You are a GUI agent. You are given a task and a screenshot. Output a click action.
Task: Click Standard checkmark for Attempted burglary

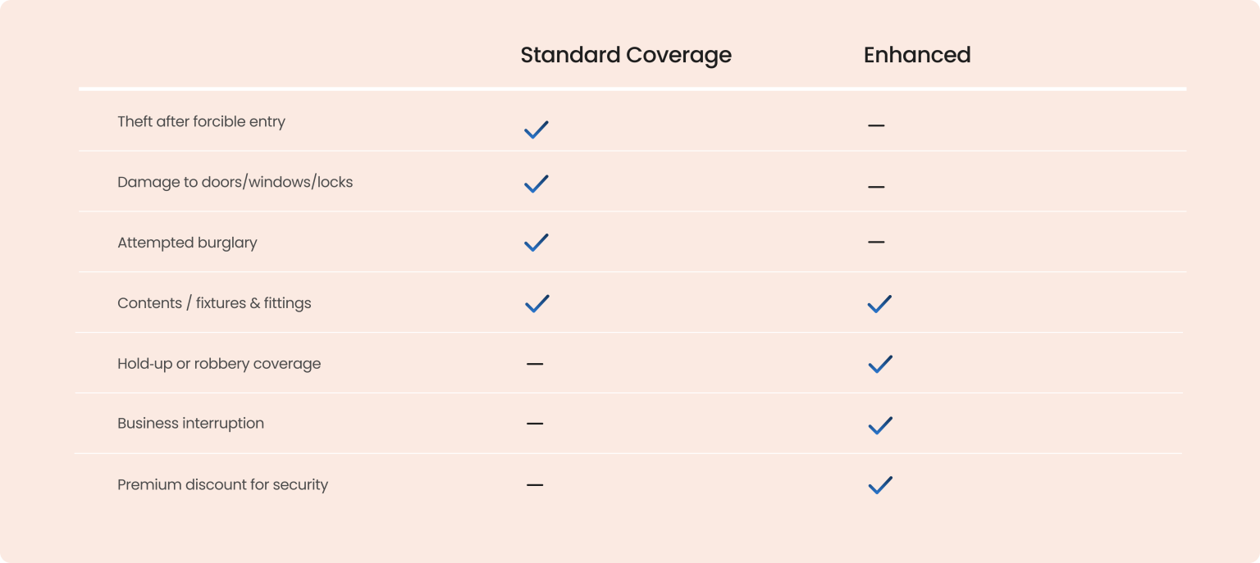pyautogui.click(x=536, y=243)
